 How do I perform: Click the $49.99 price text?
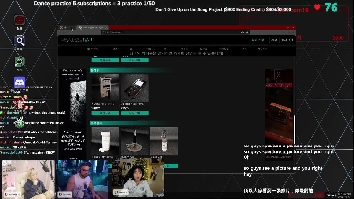click(x=96, y=108)
